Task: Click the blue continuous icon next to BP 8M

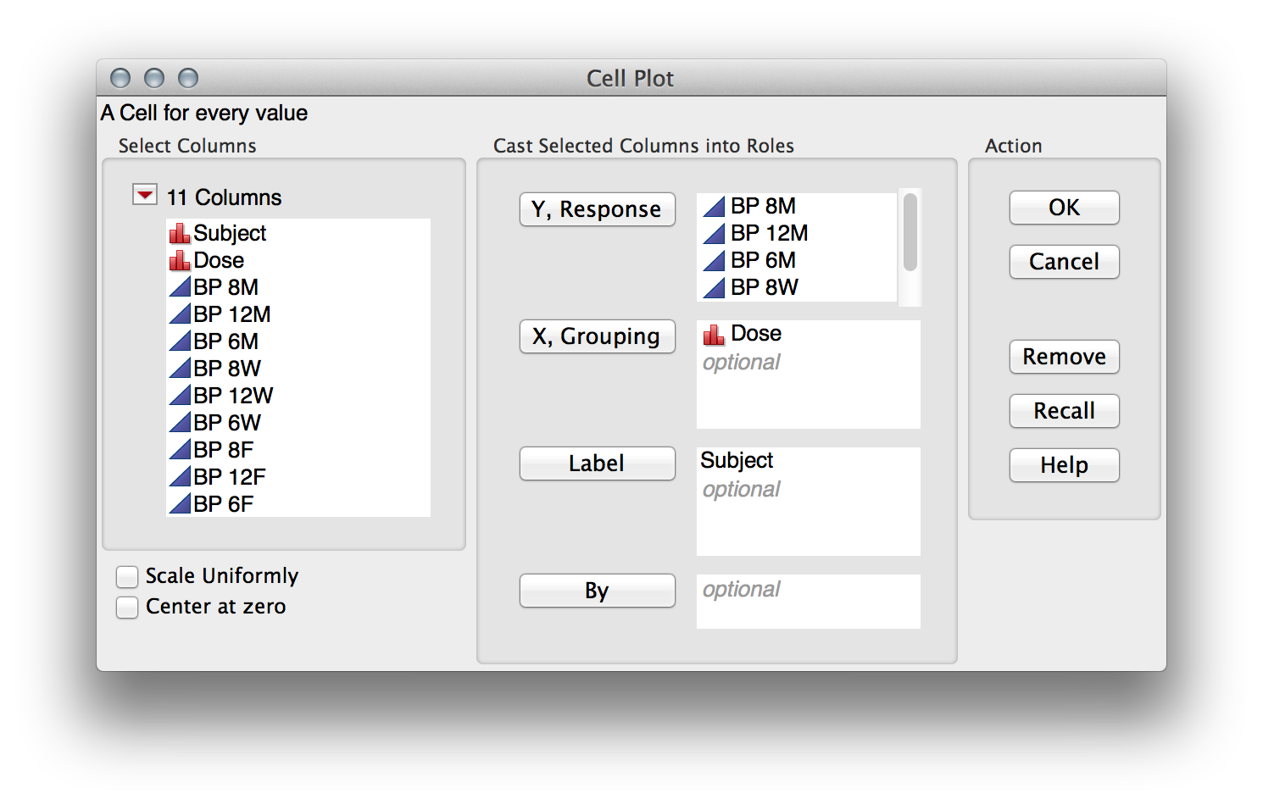Action: [x=179, y=286]
